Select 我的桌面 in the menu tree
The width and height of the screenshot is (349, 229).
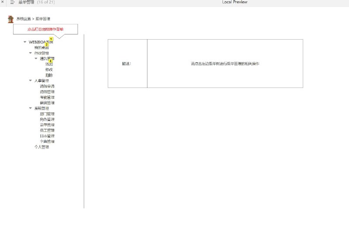[41, 47]
